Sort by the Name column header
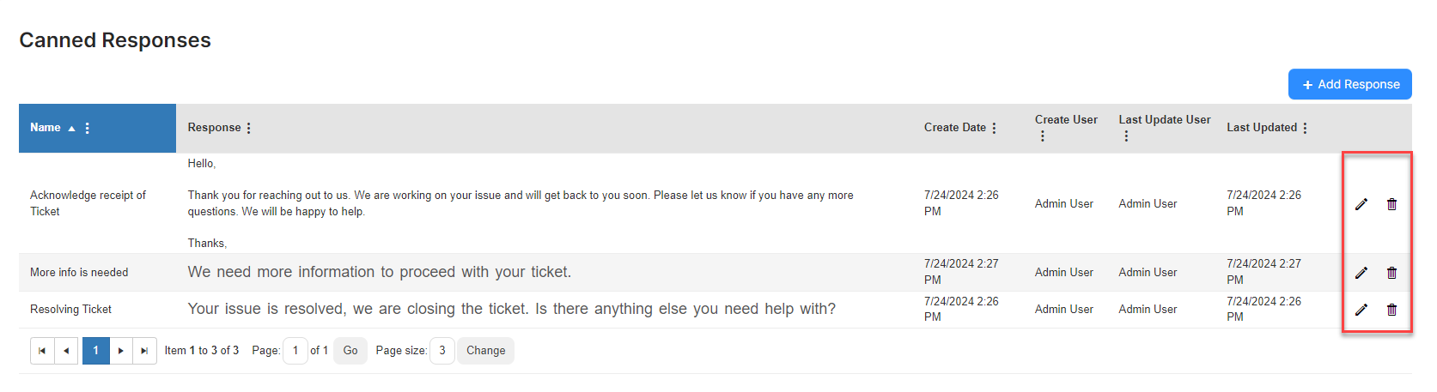 [x=46, y=128]
